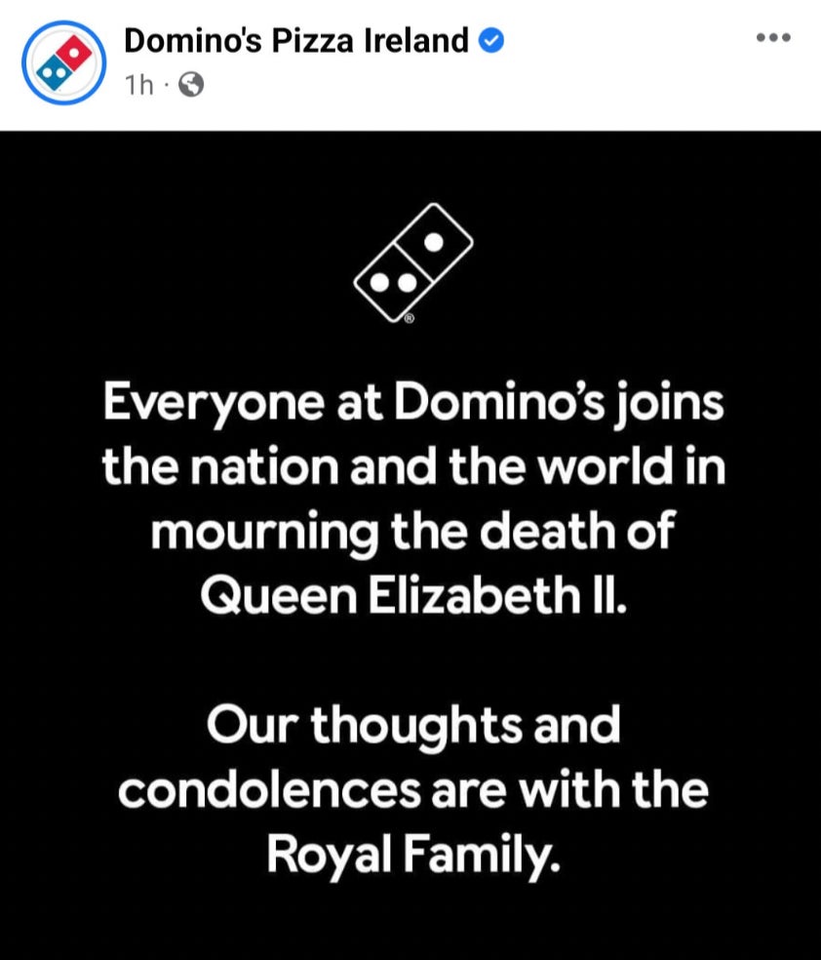Click the registered trademark symbol under the logo
Image resolution: width=821 pixels, height=960 pixels.
coord(410,318)
